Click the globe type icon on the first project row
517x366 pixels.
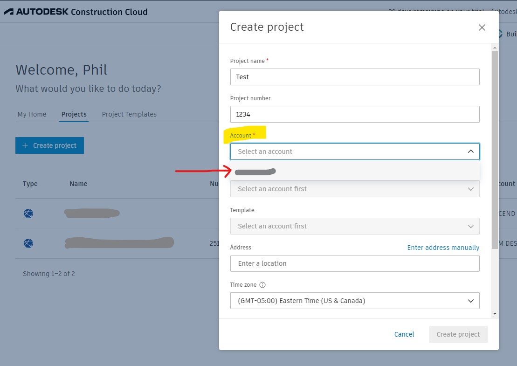[28, 213]
